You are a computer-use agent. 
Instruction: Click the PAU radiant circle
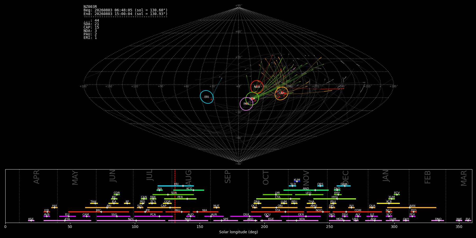pyautogui.click(x=246, y=104)
